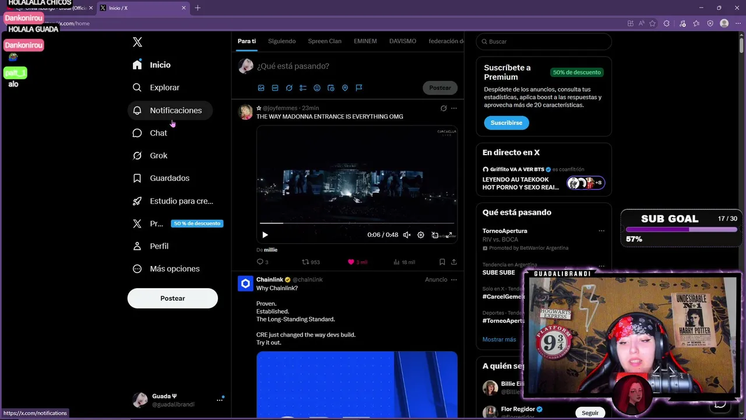Add a GIF to the post
Viewport: 746px width, 420px height.
point(275,88)
